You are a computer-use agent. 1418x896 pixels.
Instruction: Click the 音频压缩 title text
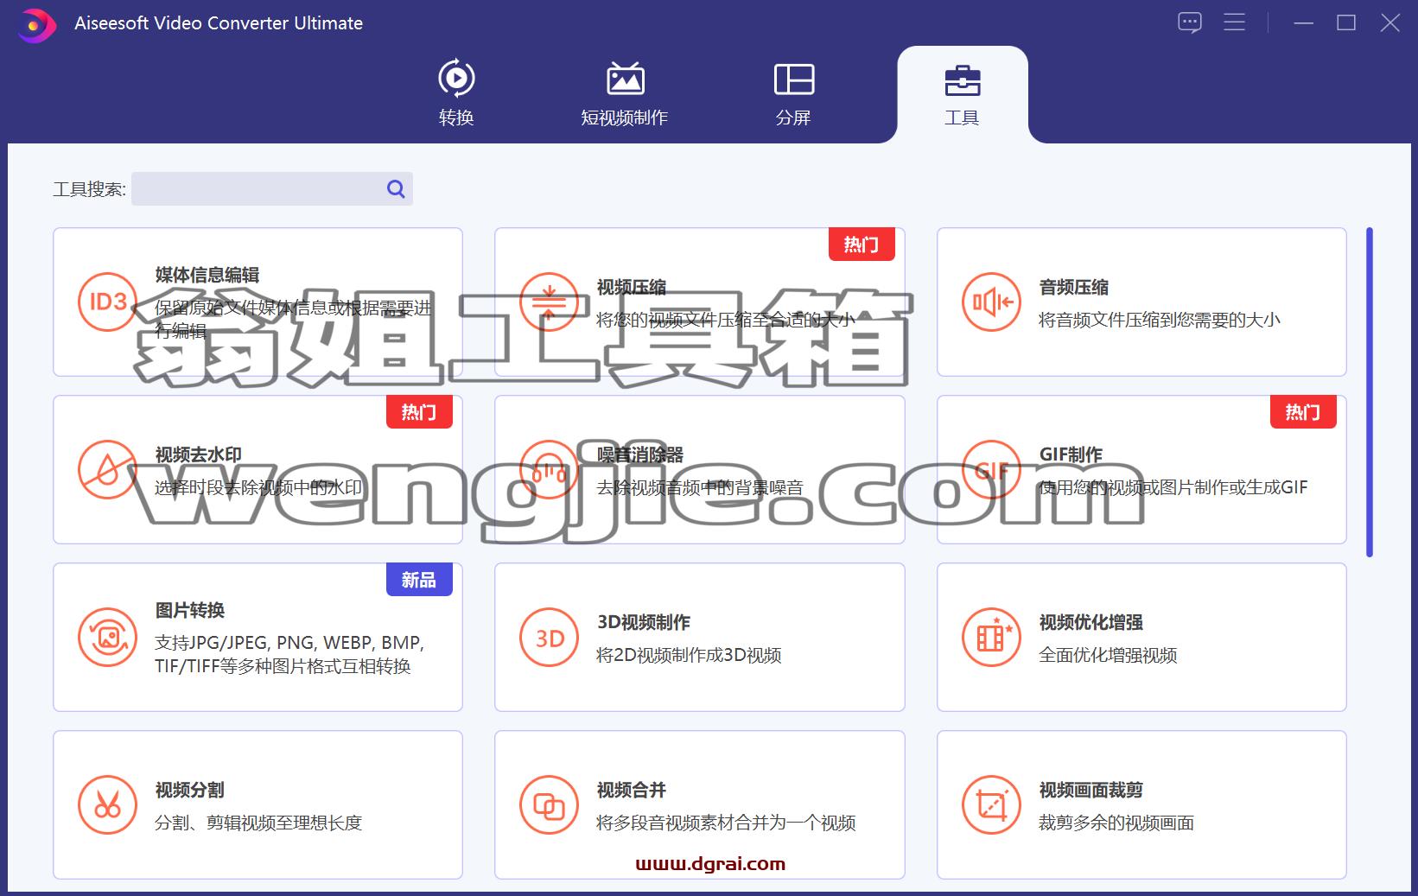[1073, 287]
